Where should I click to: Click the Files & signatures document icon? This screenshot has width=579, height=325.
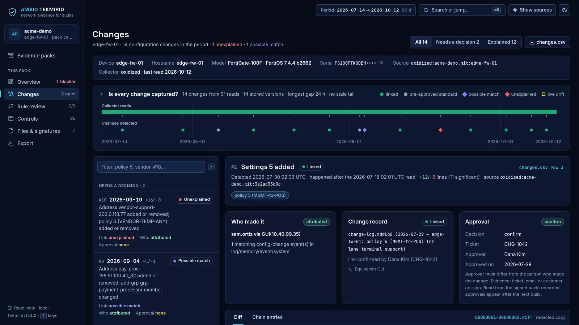[11, 131]
